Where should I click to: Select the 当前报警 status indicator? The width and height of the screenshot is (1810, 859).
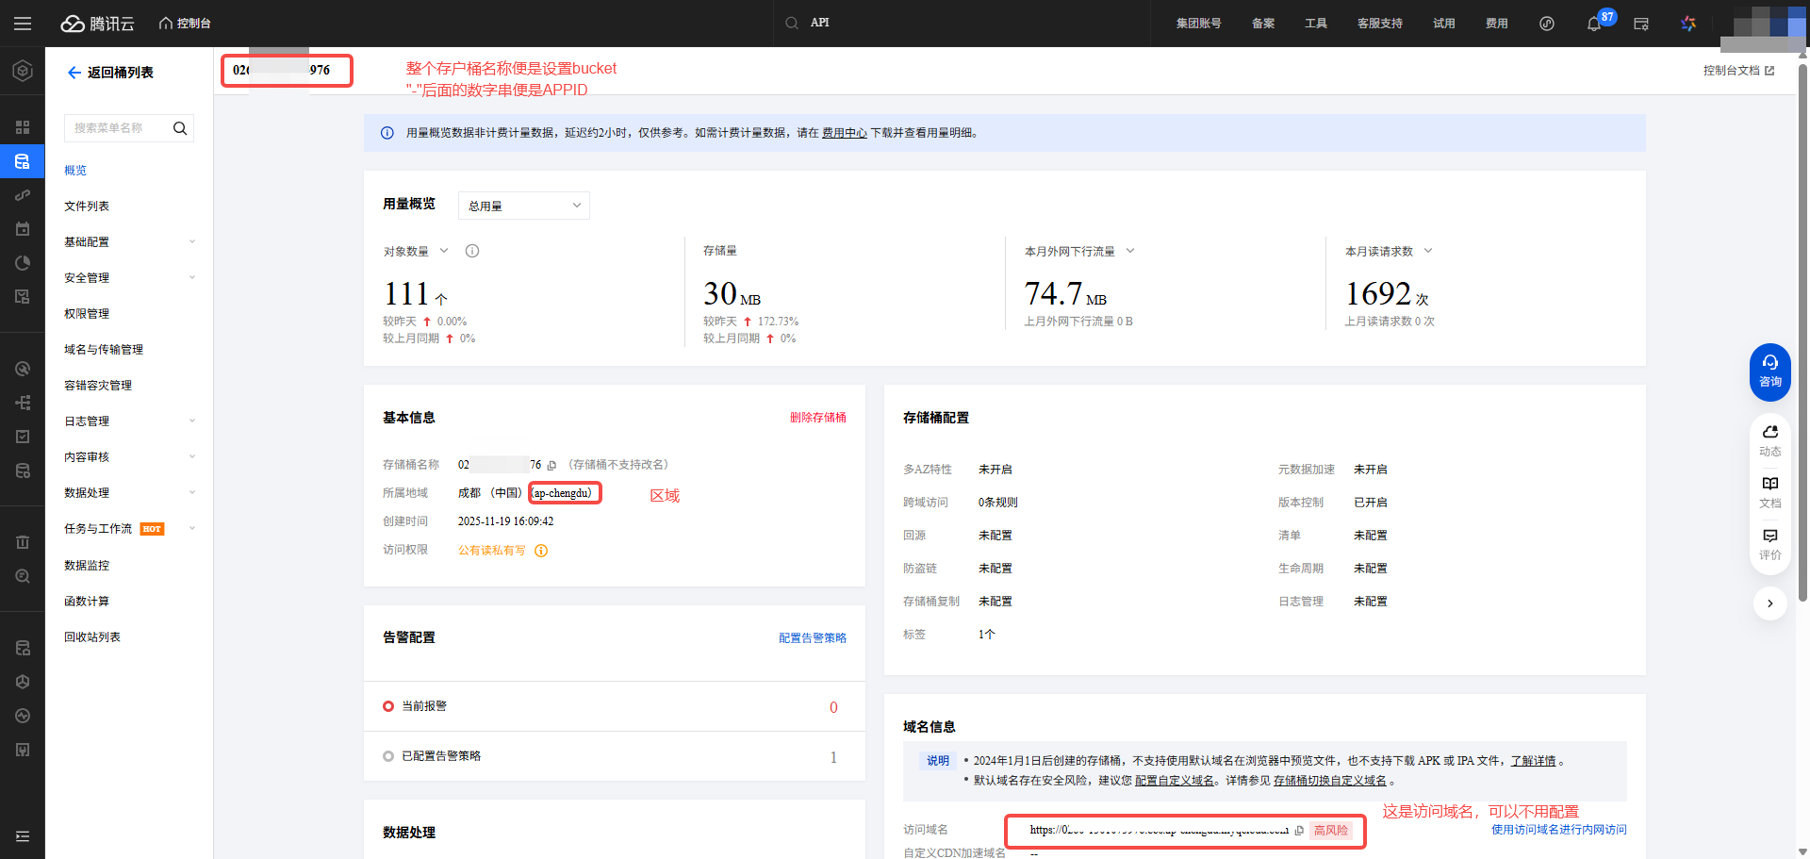coord(387,705)
